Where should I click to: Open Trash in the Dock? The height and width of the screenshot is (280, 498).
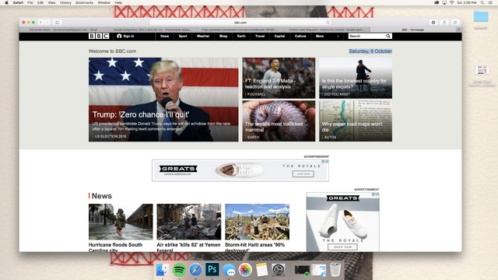[x=335, y=269]
